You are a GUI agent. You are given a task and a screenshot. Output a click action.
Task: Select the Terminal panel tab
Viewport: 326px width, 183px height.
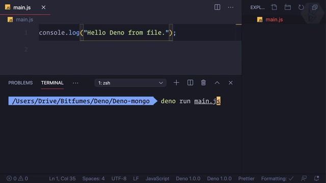52,83
